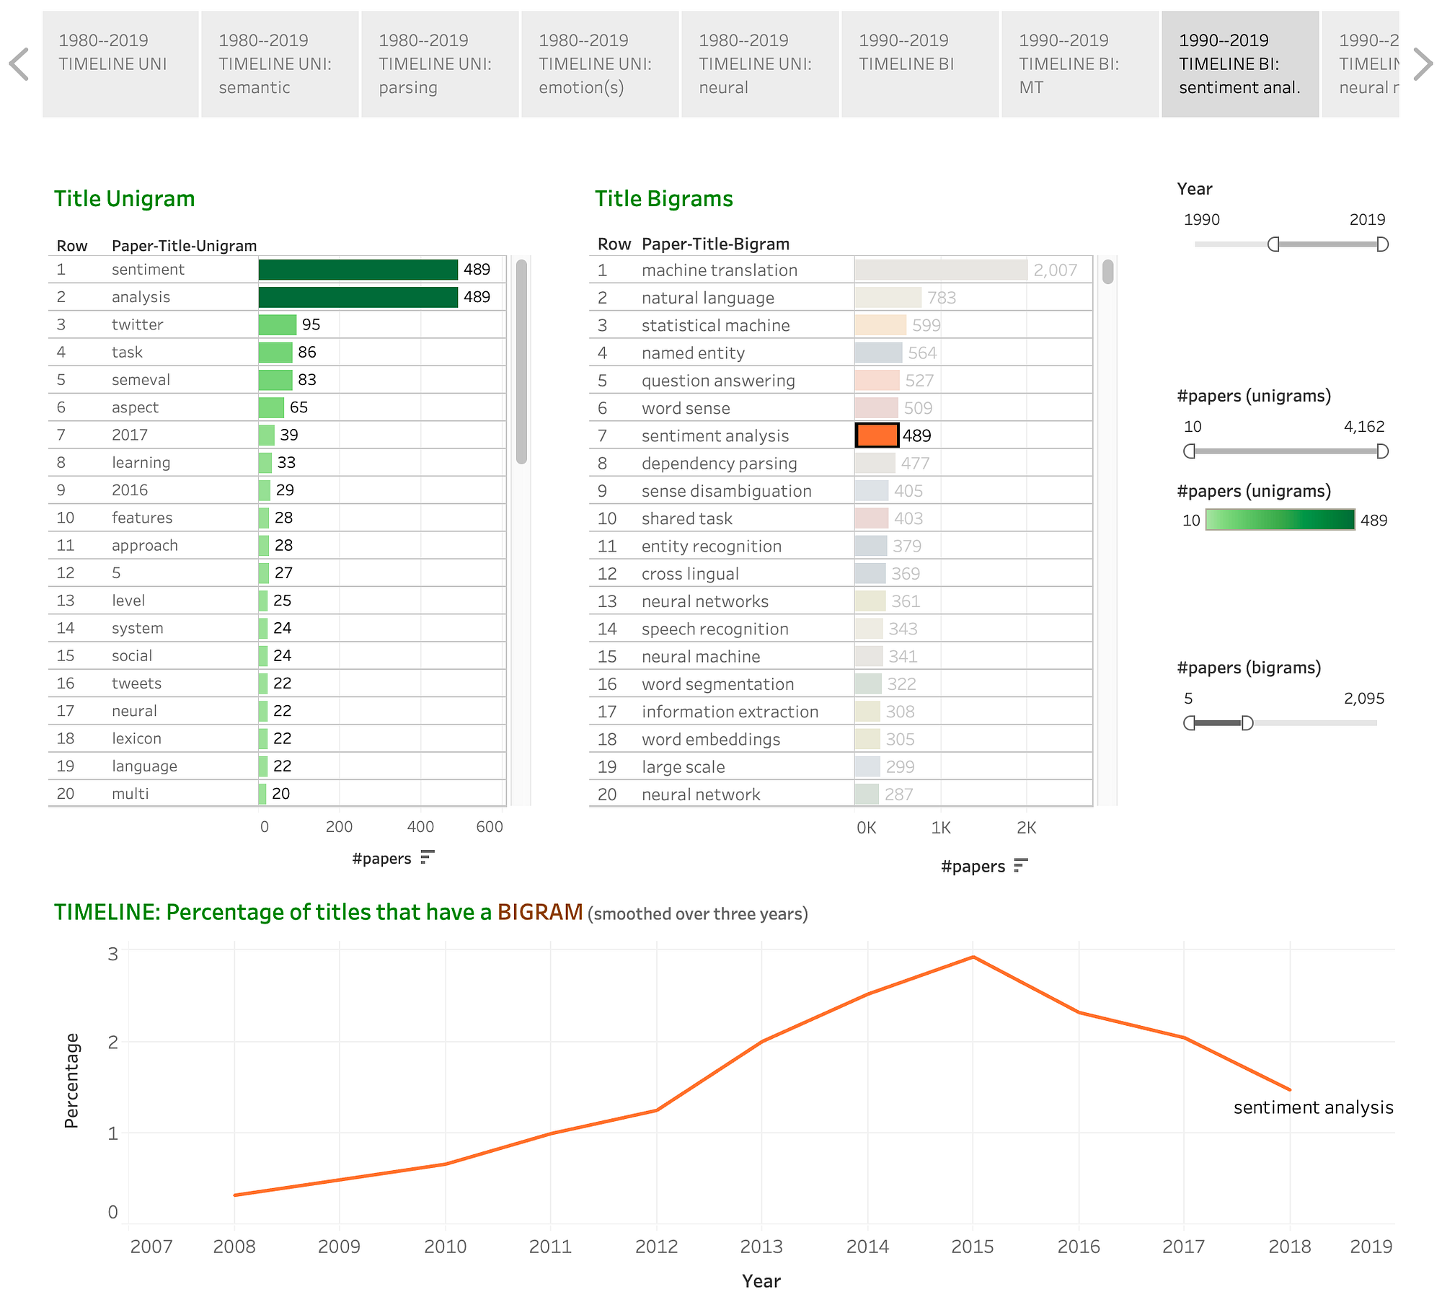1442x1297 pixels.
Task: Click the previous tabs left arrow
Action: pos(19,64)
